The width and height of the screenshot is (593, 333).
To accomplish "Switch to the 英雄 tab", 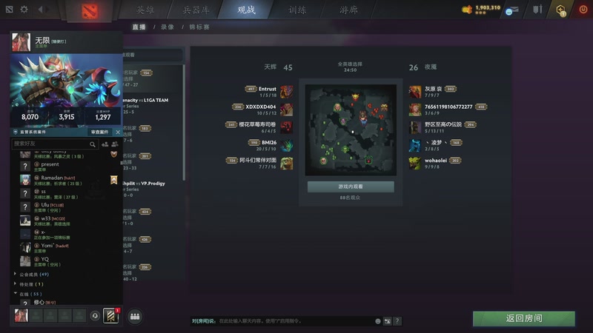I will (x=145, y=10).
